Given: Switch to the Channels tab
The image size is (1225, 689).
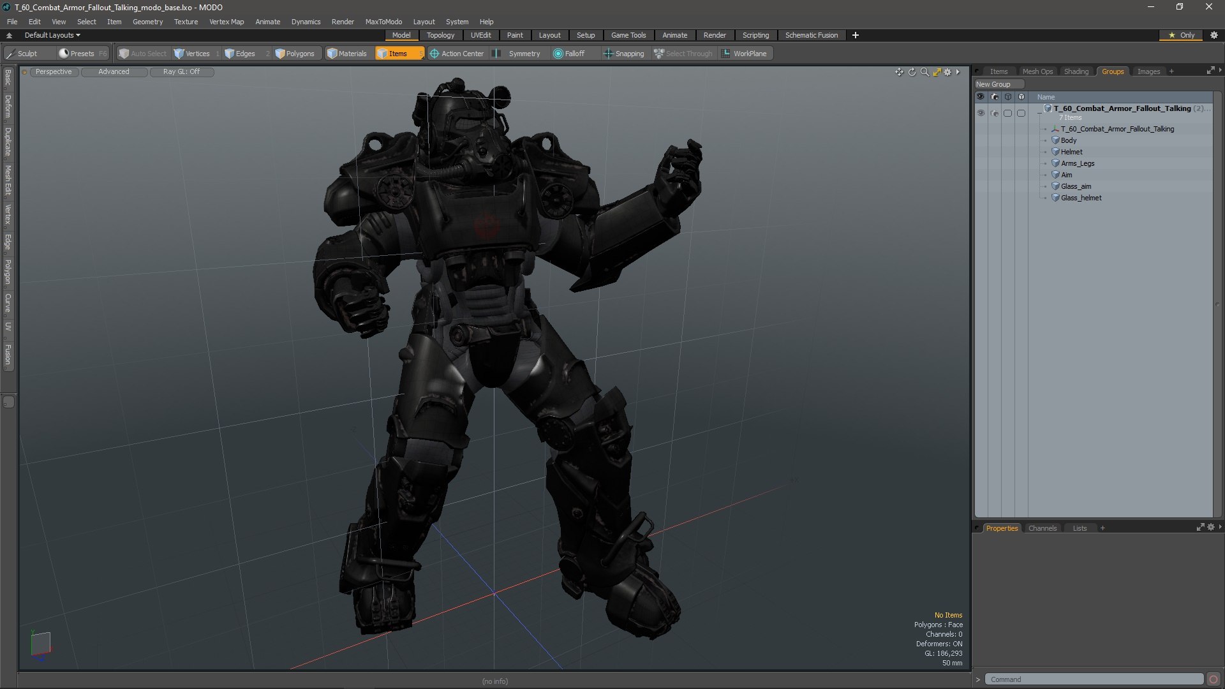Looking at the screenshot, I should 1042,528.
